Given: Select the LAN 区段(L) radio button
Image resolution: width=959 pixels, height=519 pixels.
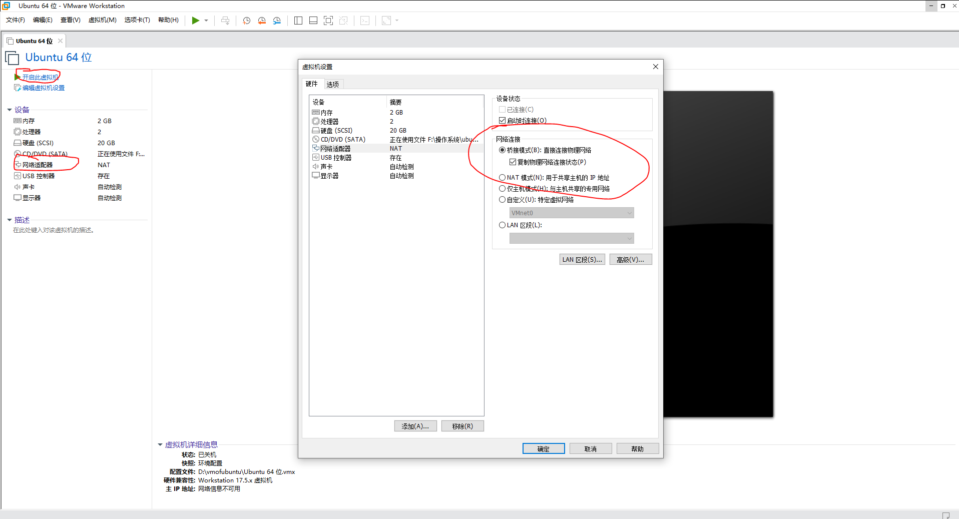Looking at the screenshot, I should 502,225.
